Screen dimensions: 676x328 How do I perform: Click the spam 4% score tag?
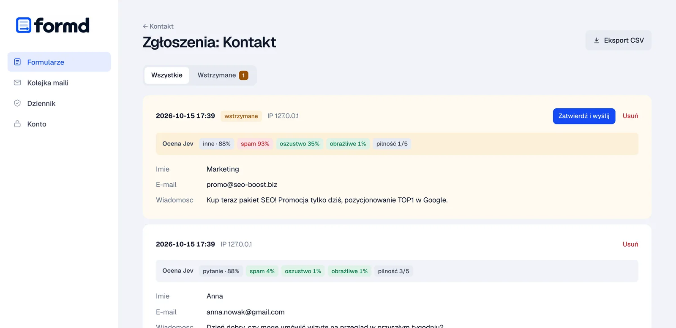(x=262, y=271)
